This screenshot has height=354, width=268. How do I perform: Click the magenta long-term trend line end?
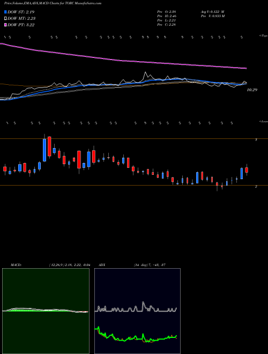pos(245,68)
